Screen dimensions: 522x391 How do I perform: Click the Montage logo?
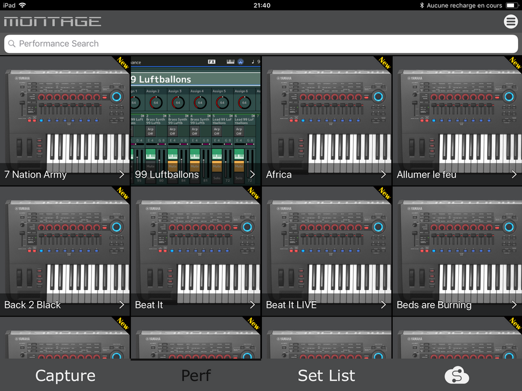click(52, 22)
